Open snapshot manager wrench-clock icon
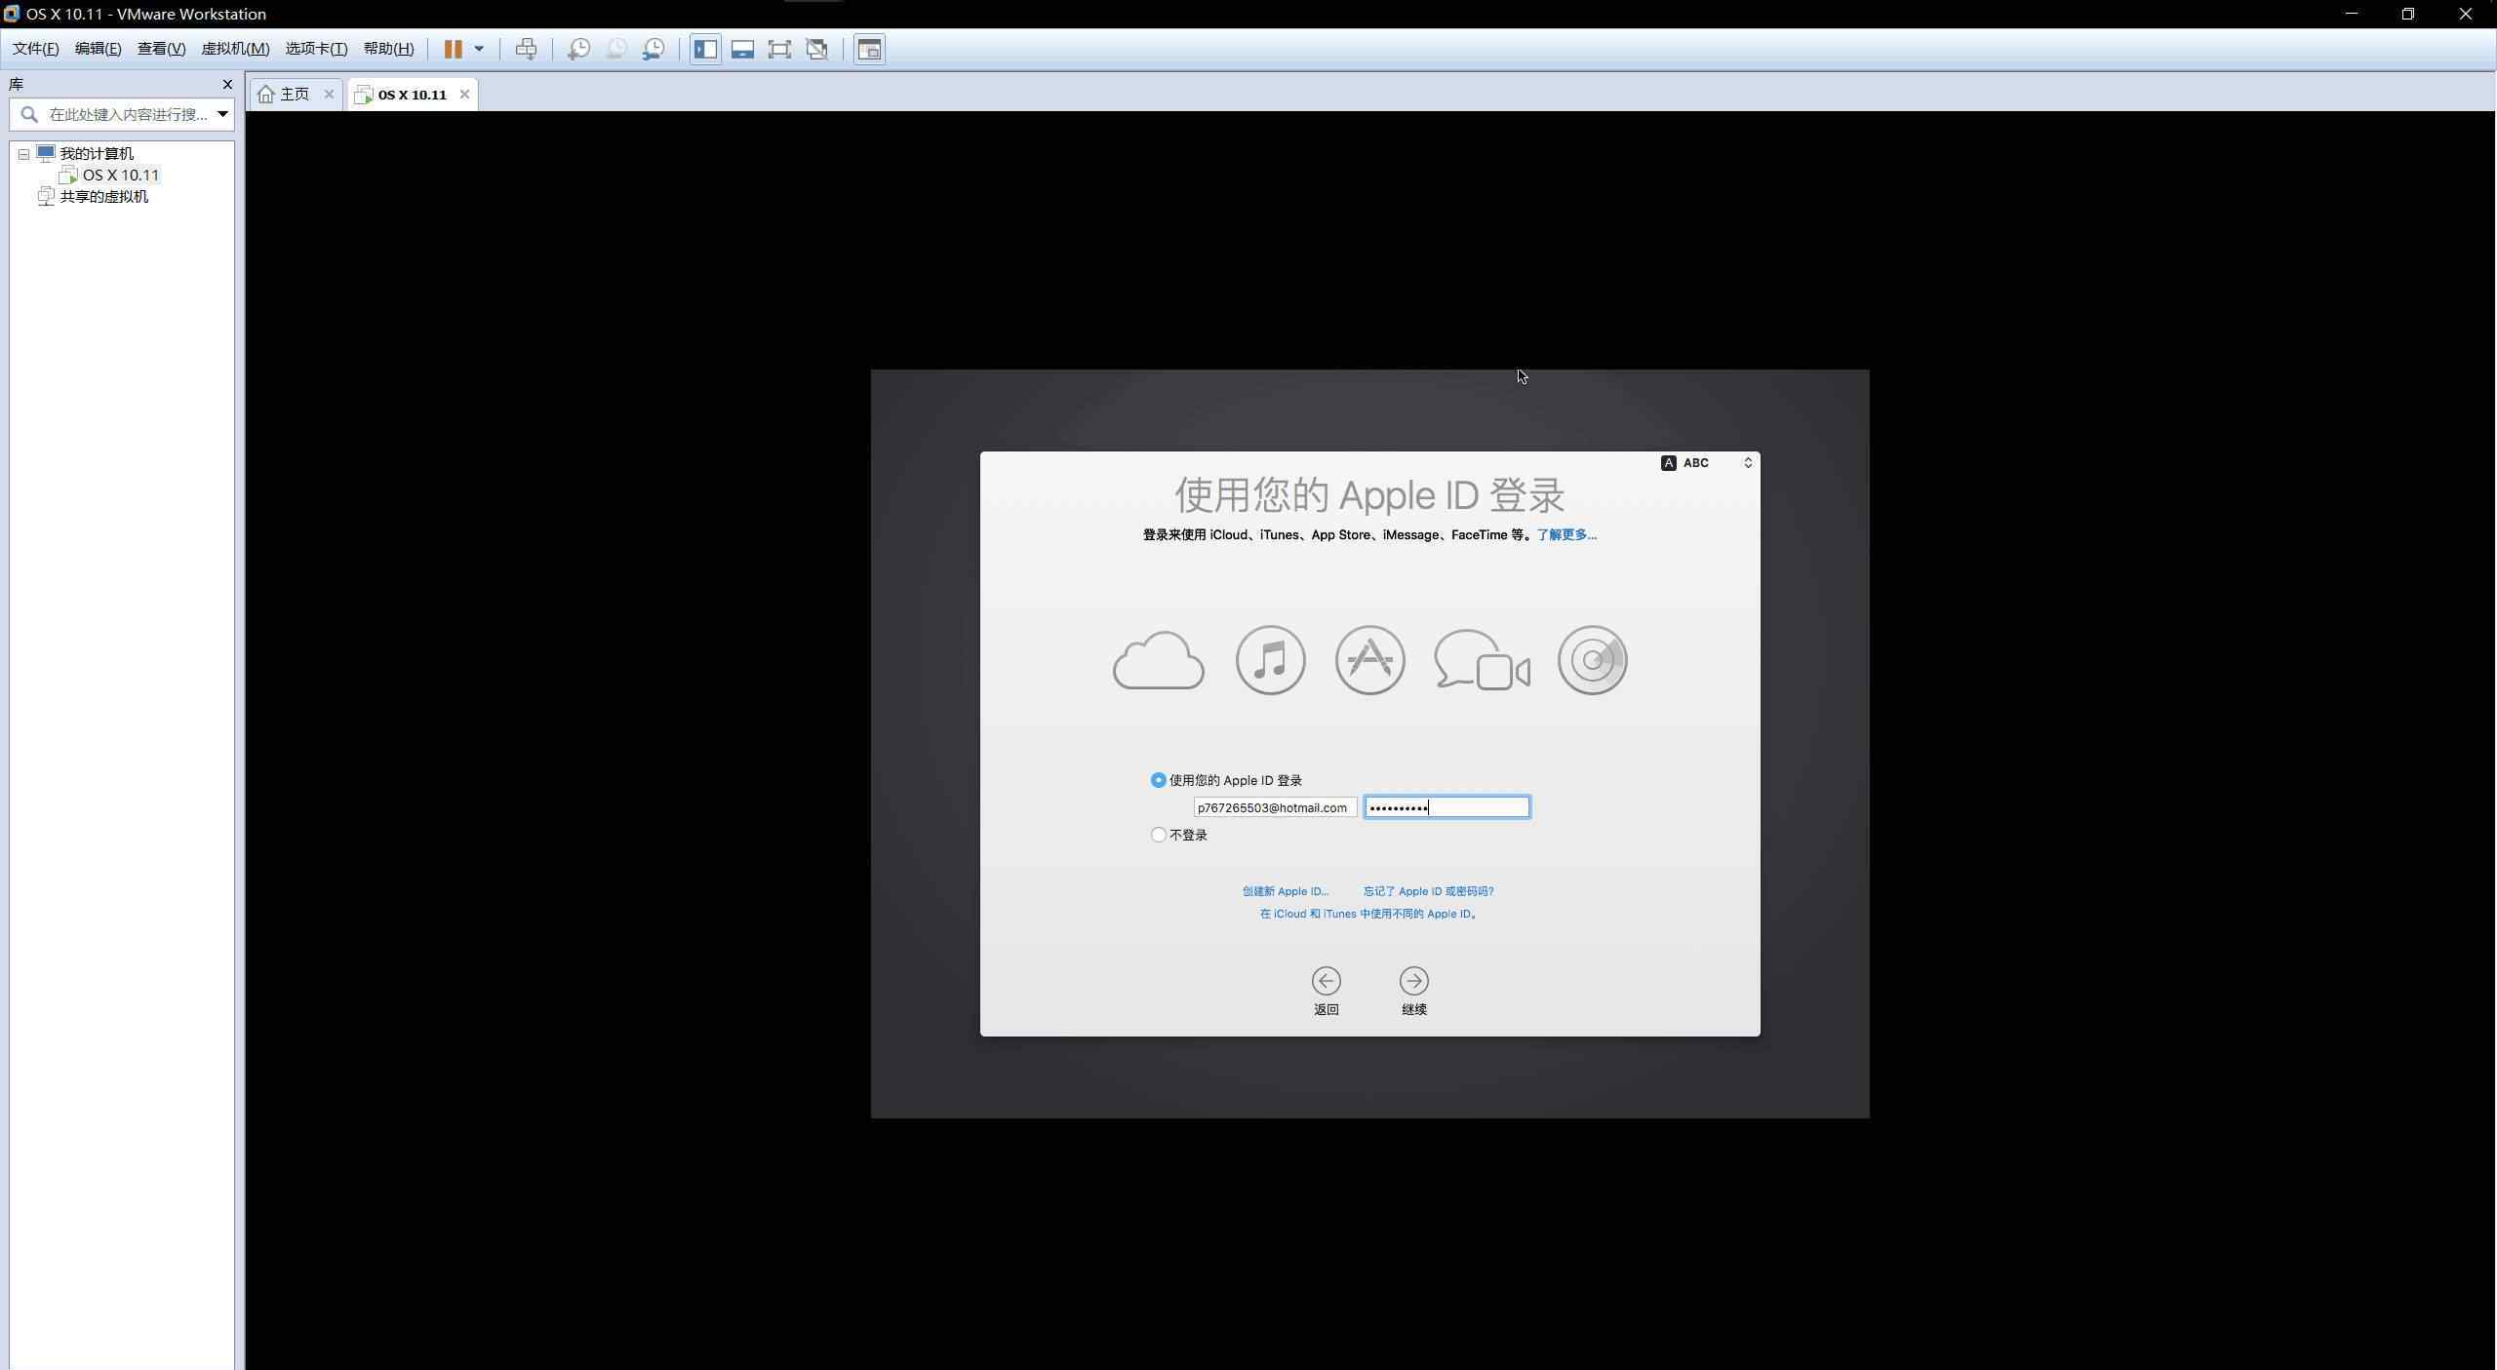The height and width of the screenshot is (1370, 2497). pos(654,49)
